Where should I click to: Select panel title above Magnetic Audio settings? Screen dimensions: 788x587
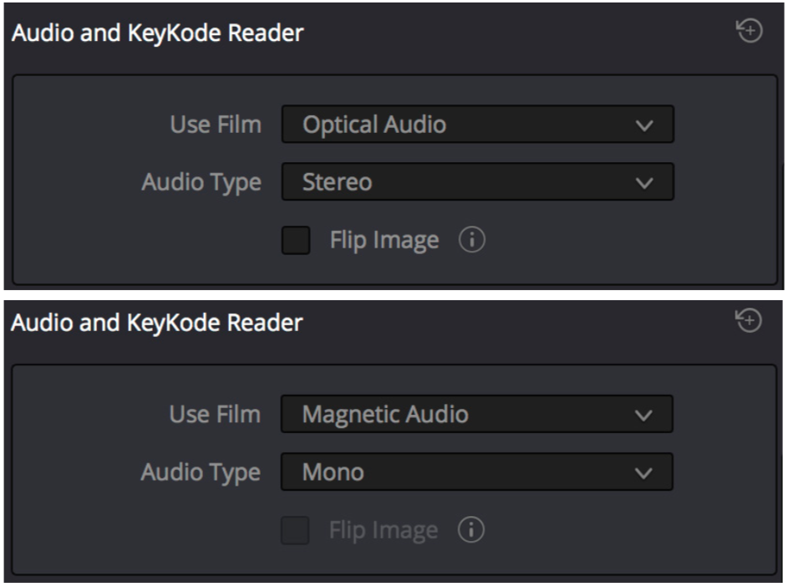pyautogui.click(x=157, y=323)
